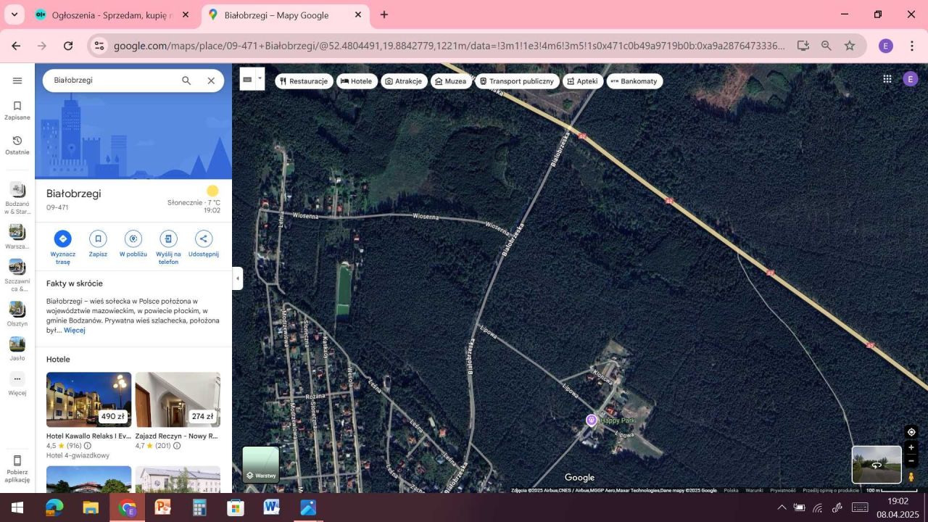This screenshot has height=522, width=928.
Task: Click the W pobliżu nearby icon
Action: (133, 239)
